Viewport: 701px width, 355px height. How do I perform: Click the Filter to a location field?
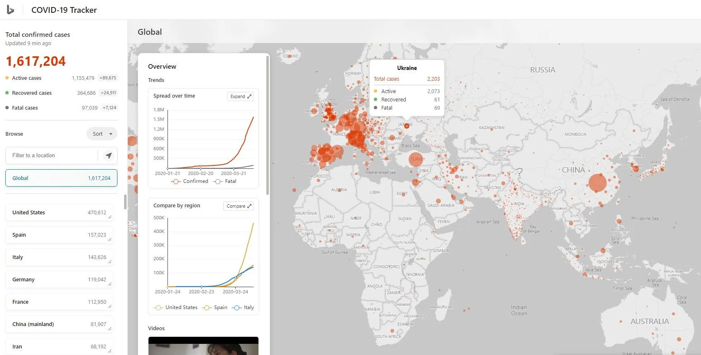click(52, 156)
